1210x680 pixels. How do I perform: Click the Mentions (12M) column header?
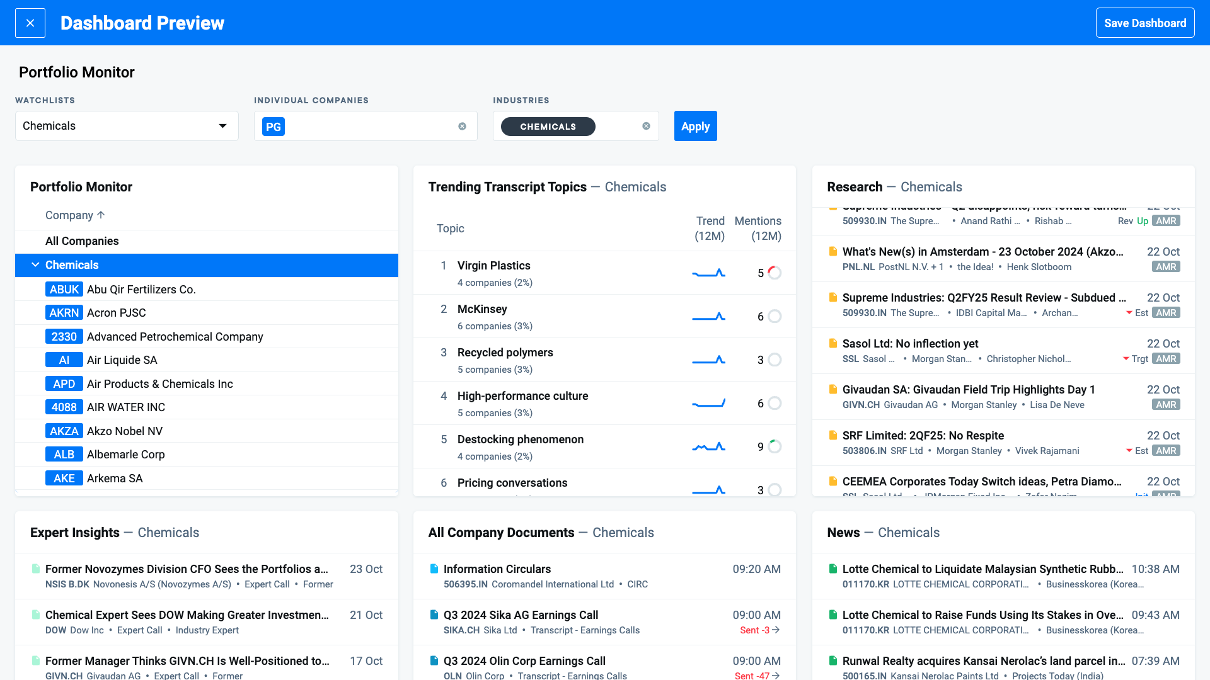coord(758,229)
